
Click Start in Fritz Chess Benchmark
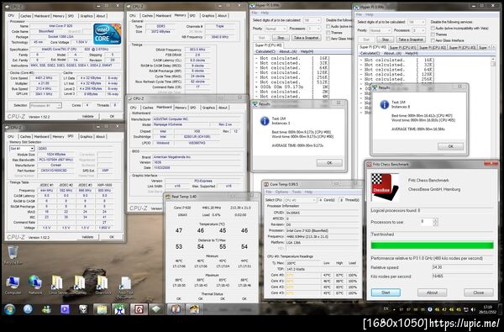[x=386, y=292]
